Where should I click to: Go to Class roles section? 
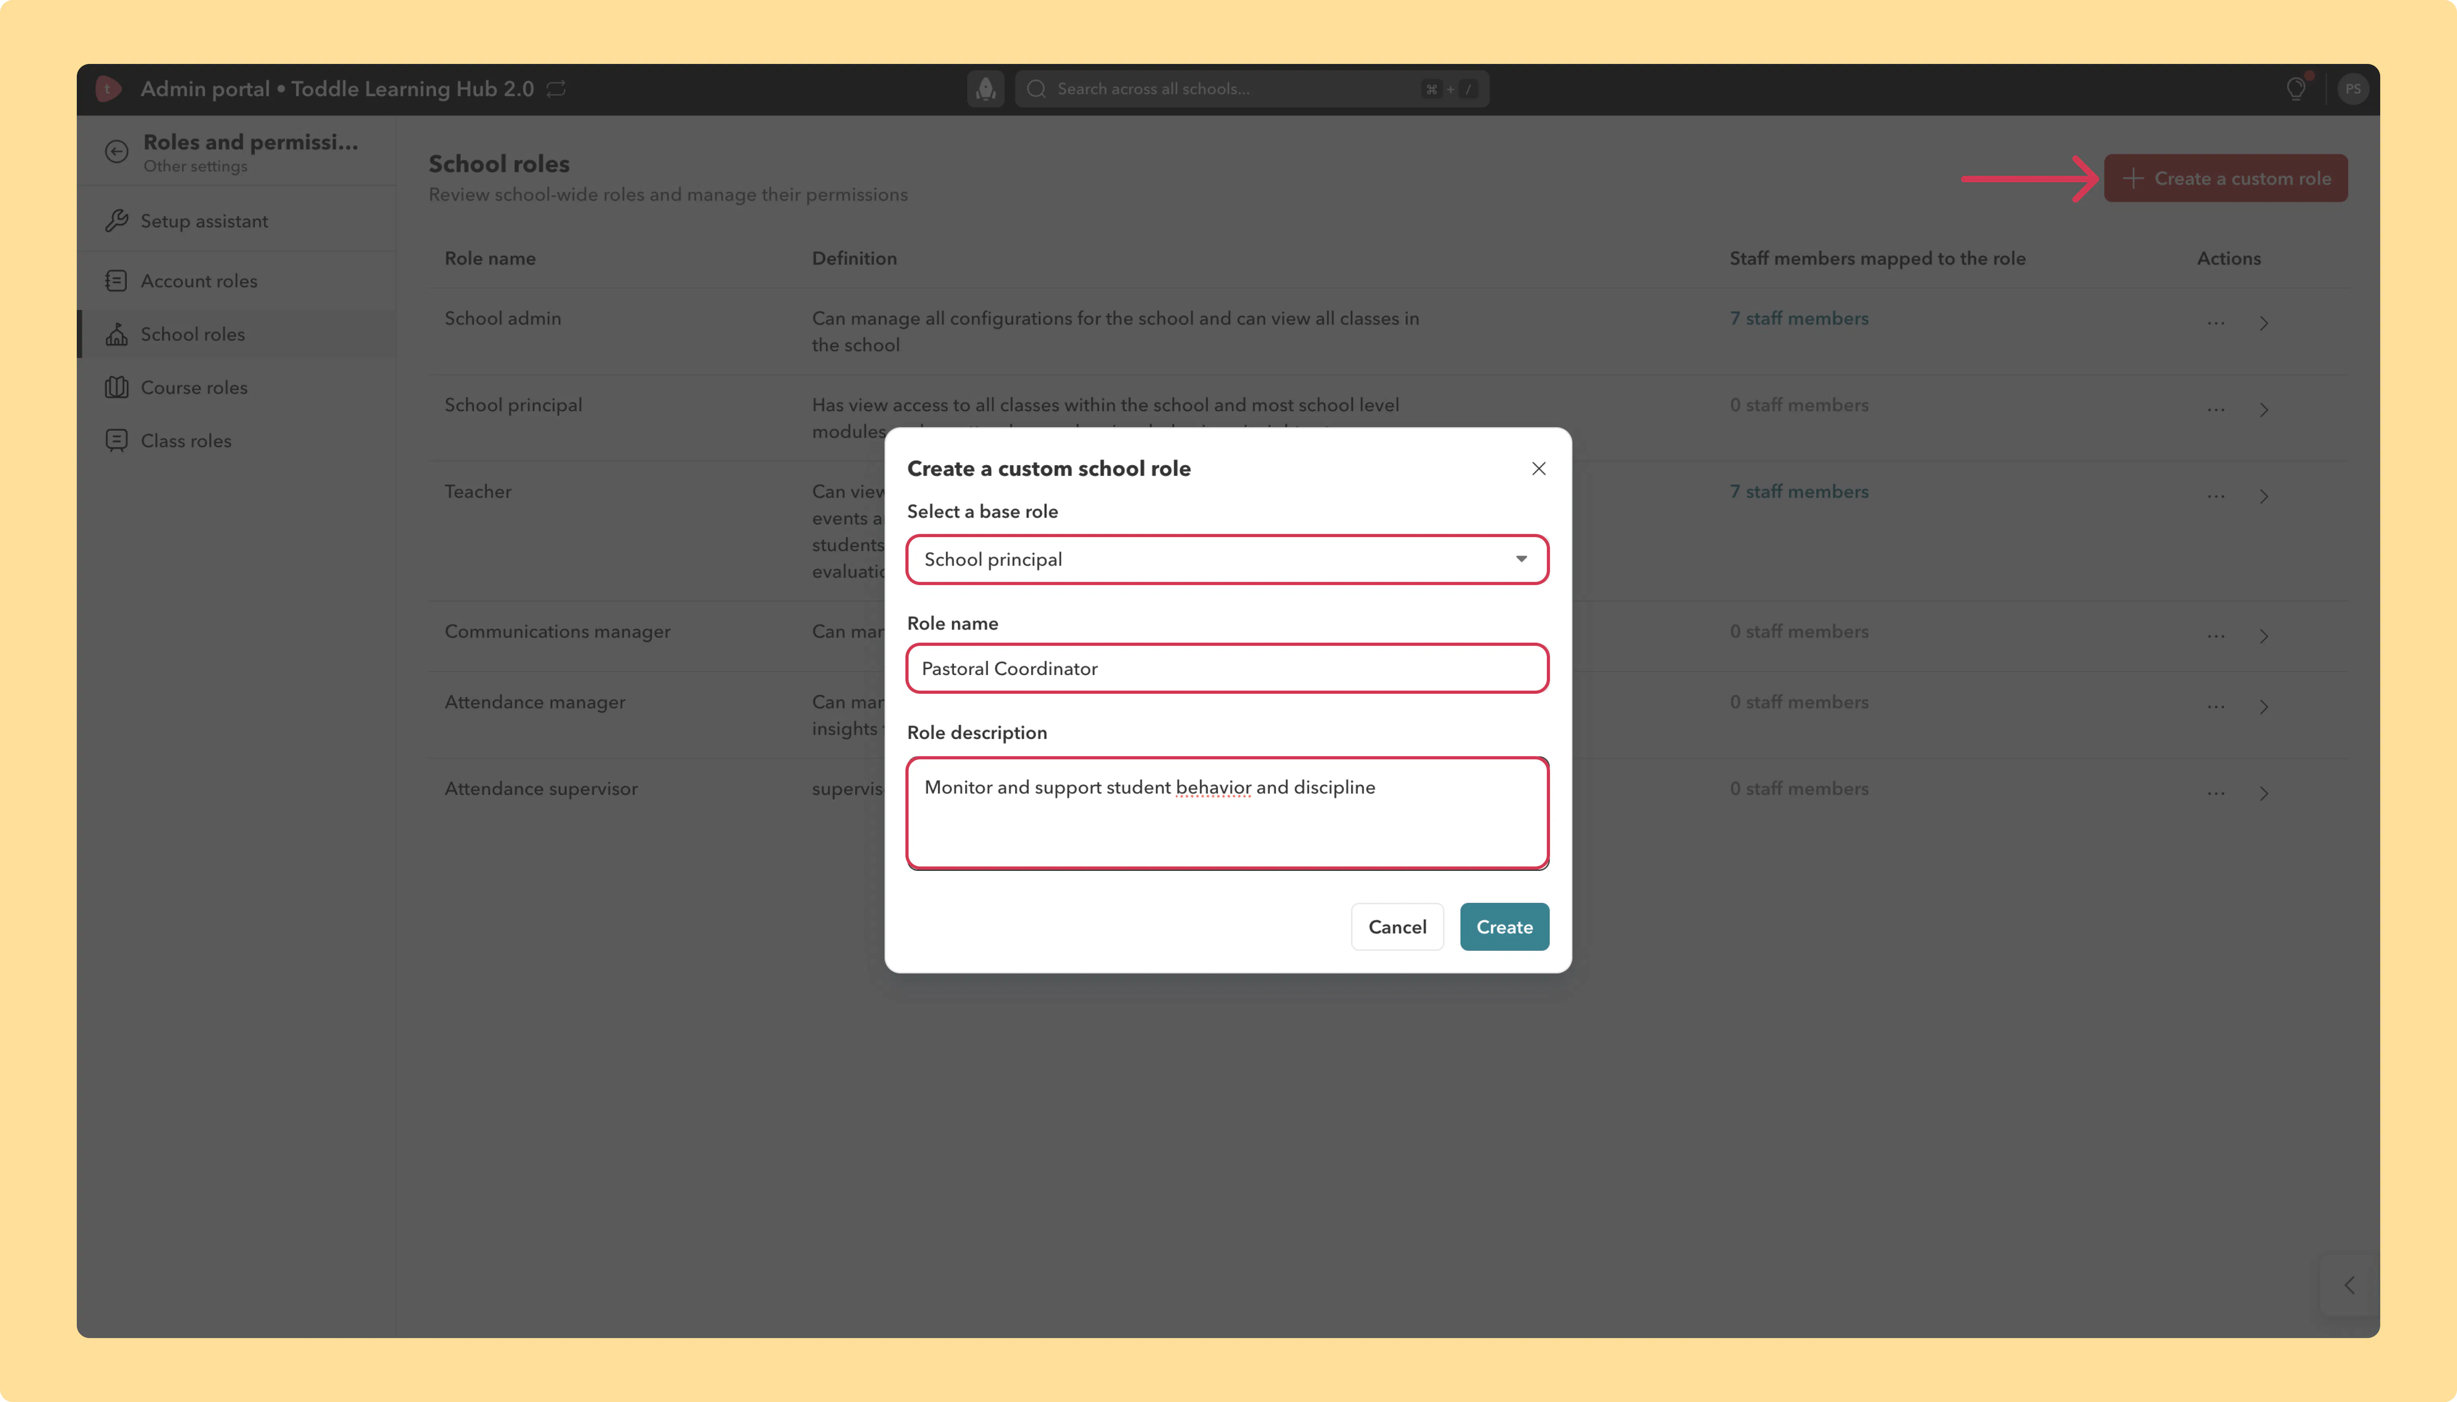235,440
